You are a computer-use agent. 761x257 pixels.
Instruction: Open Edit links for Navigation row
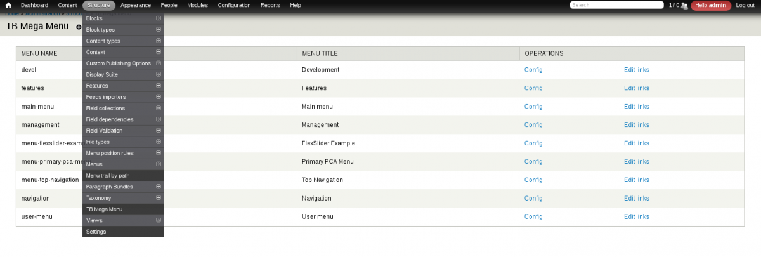(637, 199)
